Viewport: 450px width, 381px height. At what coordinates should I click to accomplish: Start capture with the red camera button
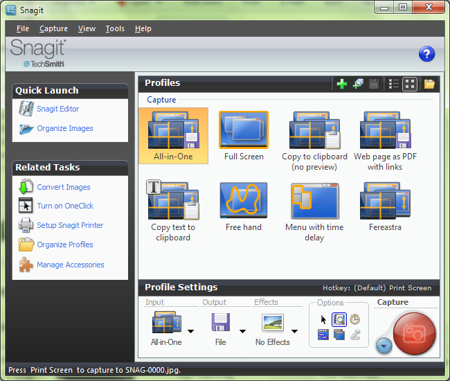tap(414, 334)
